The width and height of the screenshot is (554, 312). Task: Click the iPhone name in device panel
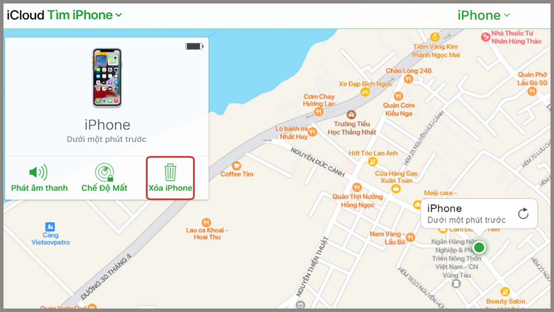click(107, 125)
